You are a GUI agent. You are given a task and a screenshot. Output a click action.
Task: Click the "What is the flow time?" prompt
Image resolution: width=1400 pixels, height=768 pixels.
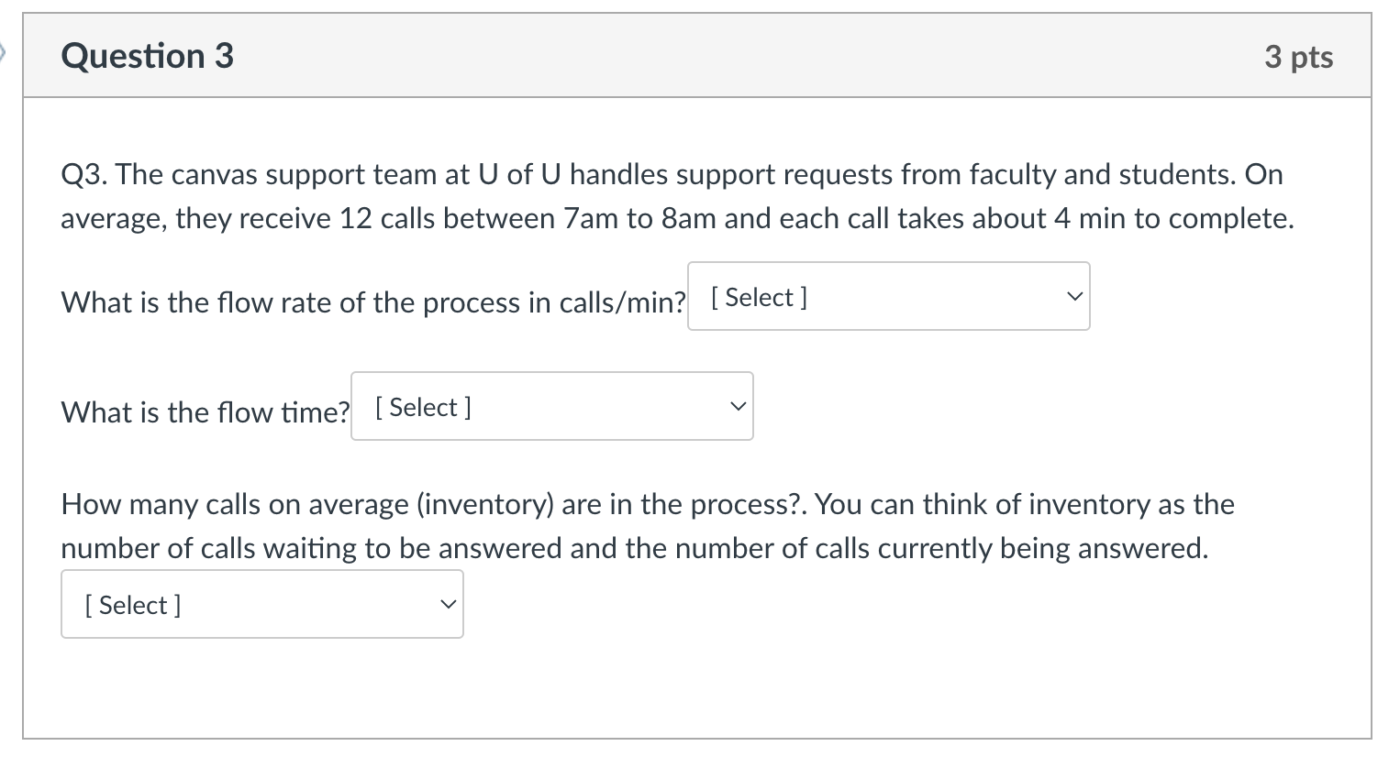(205, 412)
